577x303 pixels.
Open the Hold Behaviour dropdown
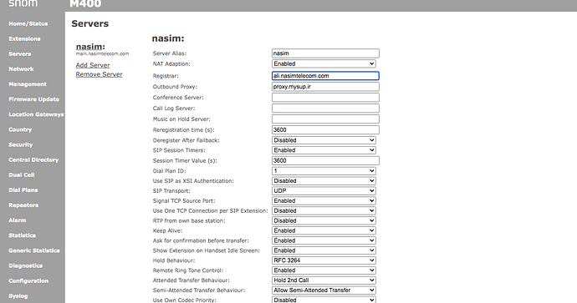coord(324,260)
